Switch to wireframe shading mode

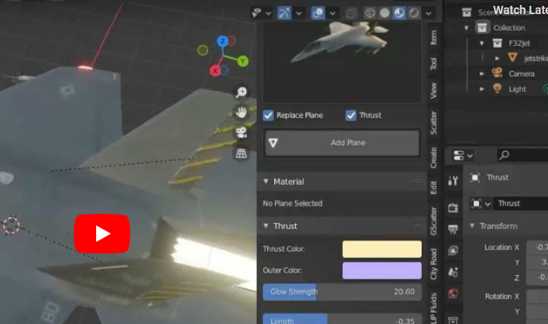point(370,13)
